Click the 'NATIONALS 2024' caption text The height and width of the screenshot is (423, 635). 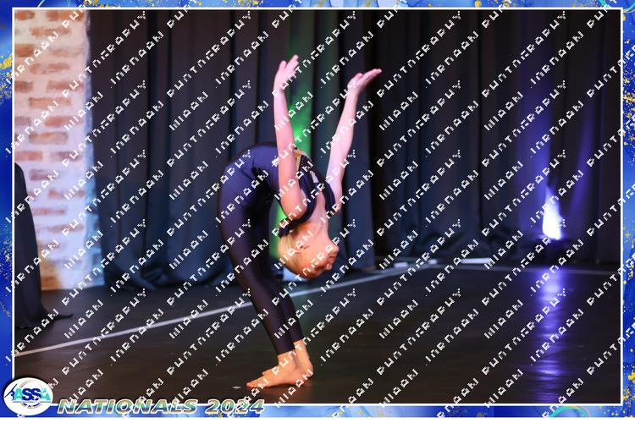tap(161, 406)
